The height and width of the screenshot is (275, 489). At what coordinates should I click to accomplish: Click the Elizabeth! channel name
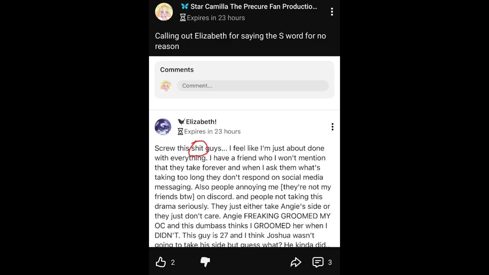[201, 122]
